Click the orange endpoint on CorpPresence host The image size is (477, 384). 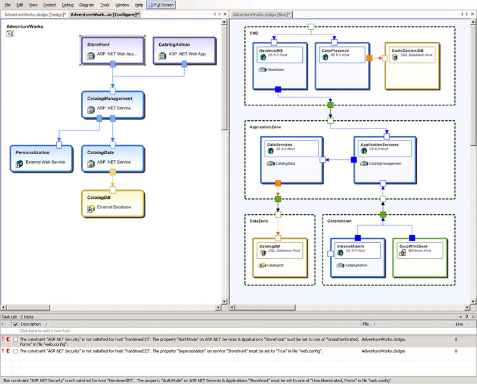click(x=369, y=58)
